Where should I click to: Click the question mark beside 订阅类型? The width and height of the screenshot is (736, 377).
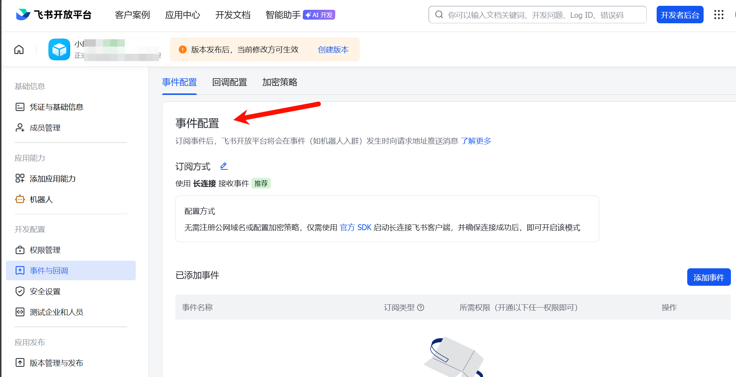pyautogui.click(x=421, y=307)
